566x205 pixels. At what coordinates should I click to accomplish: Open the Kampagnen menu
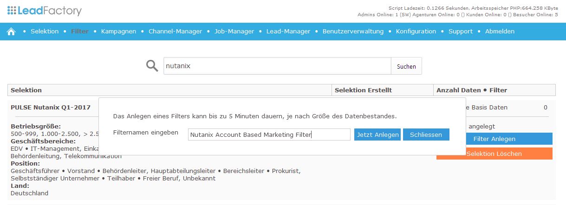(x=118, y=32)
